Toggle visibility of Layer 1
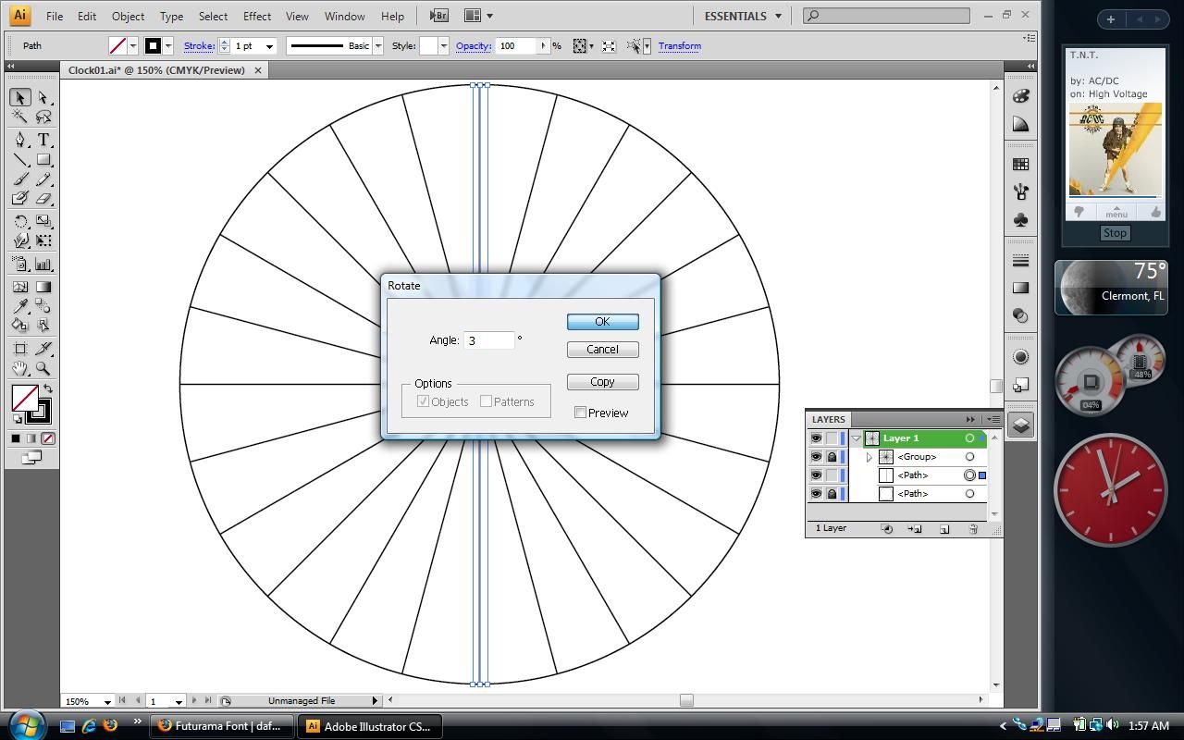 pyautogui.click(x=816, y=438)
